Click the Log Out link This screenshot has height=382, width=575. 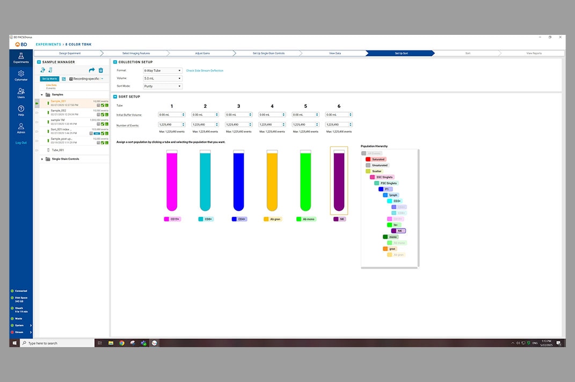21,143
